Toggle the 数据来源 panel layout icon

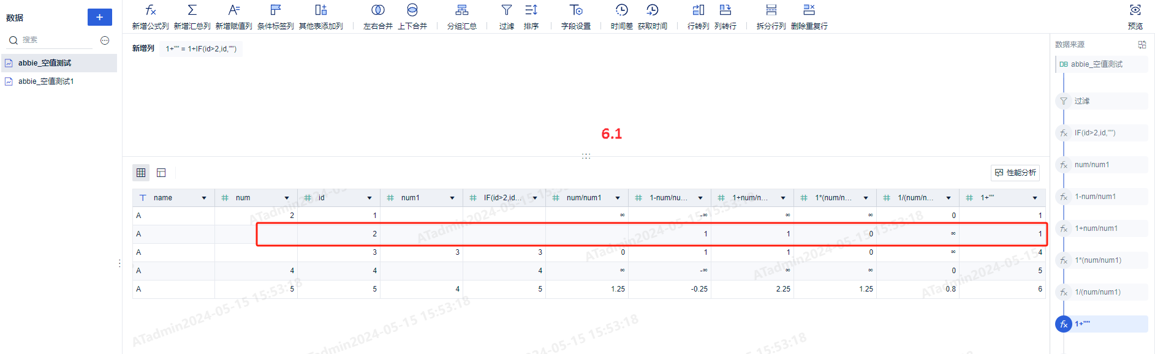1142,45
